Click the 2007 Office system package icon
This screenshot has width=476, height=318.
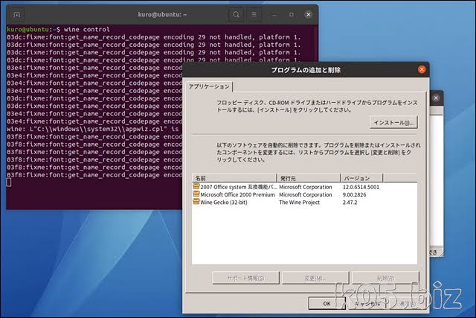196,186
